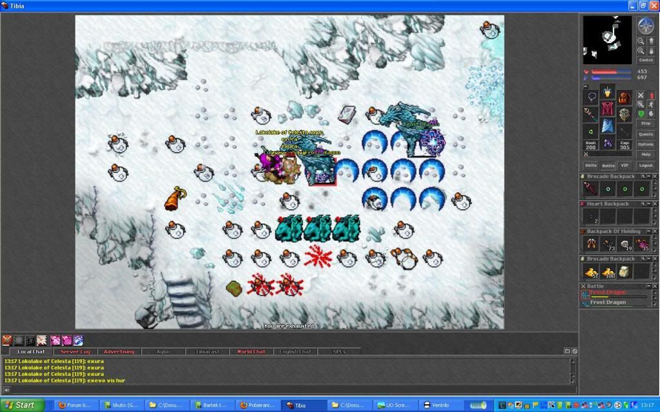
Task: Switch to Local Chat tab
Action: [x=31, y=351]
